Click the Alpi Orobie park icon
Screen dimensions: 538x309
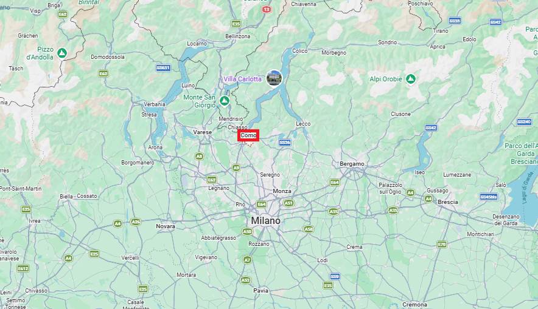pos(411,79)
